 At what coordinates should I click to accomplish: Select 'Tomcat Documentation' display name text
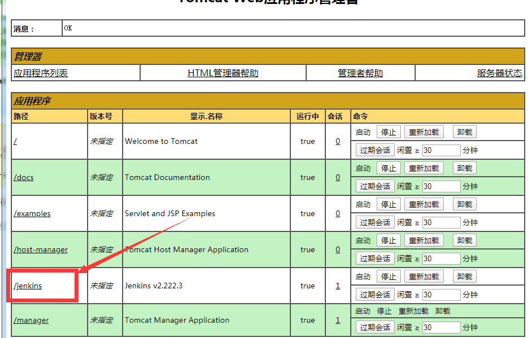167,177
